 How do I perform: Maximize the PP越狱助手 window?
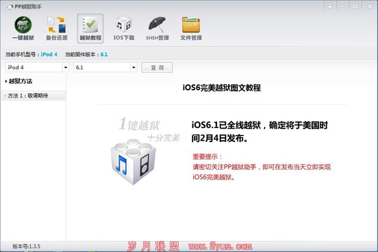pyautogui.click(x=355, y=6)
